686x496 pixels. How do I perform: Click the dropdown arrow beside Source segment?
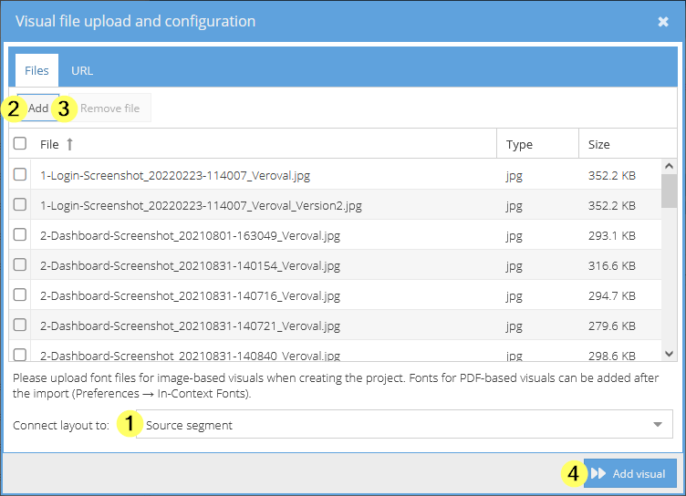pyautogui.click(x=657, y=425)
